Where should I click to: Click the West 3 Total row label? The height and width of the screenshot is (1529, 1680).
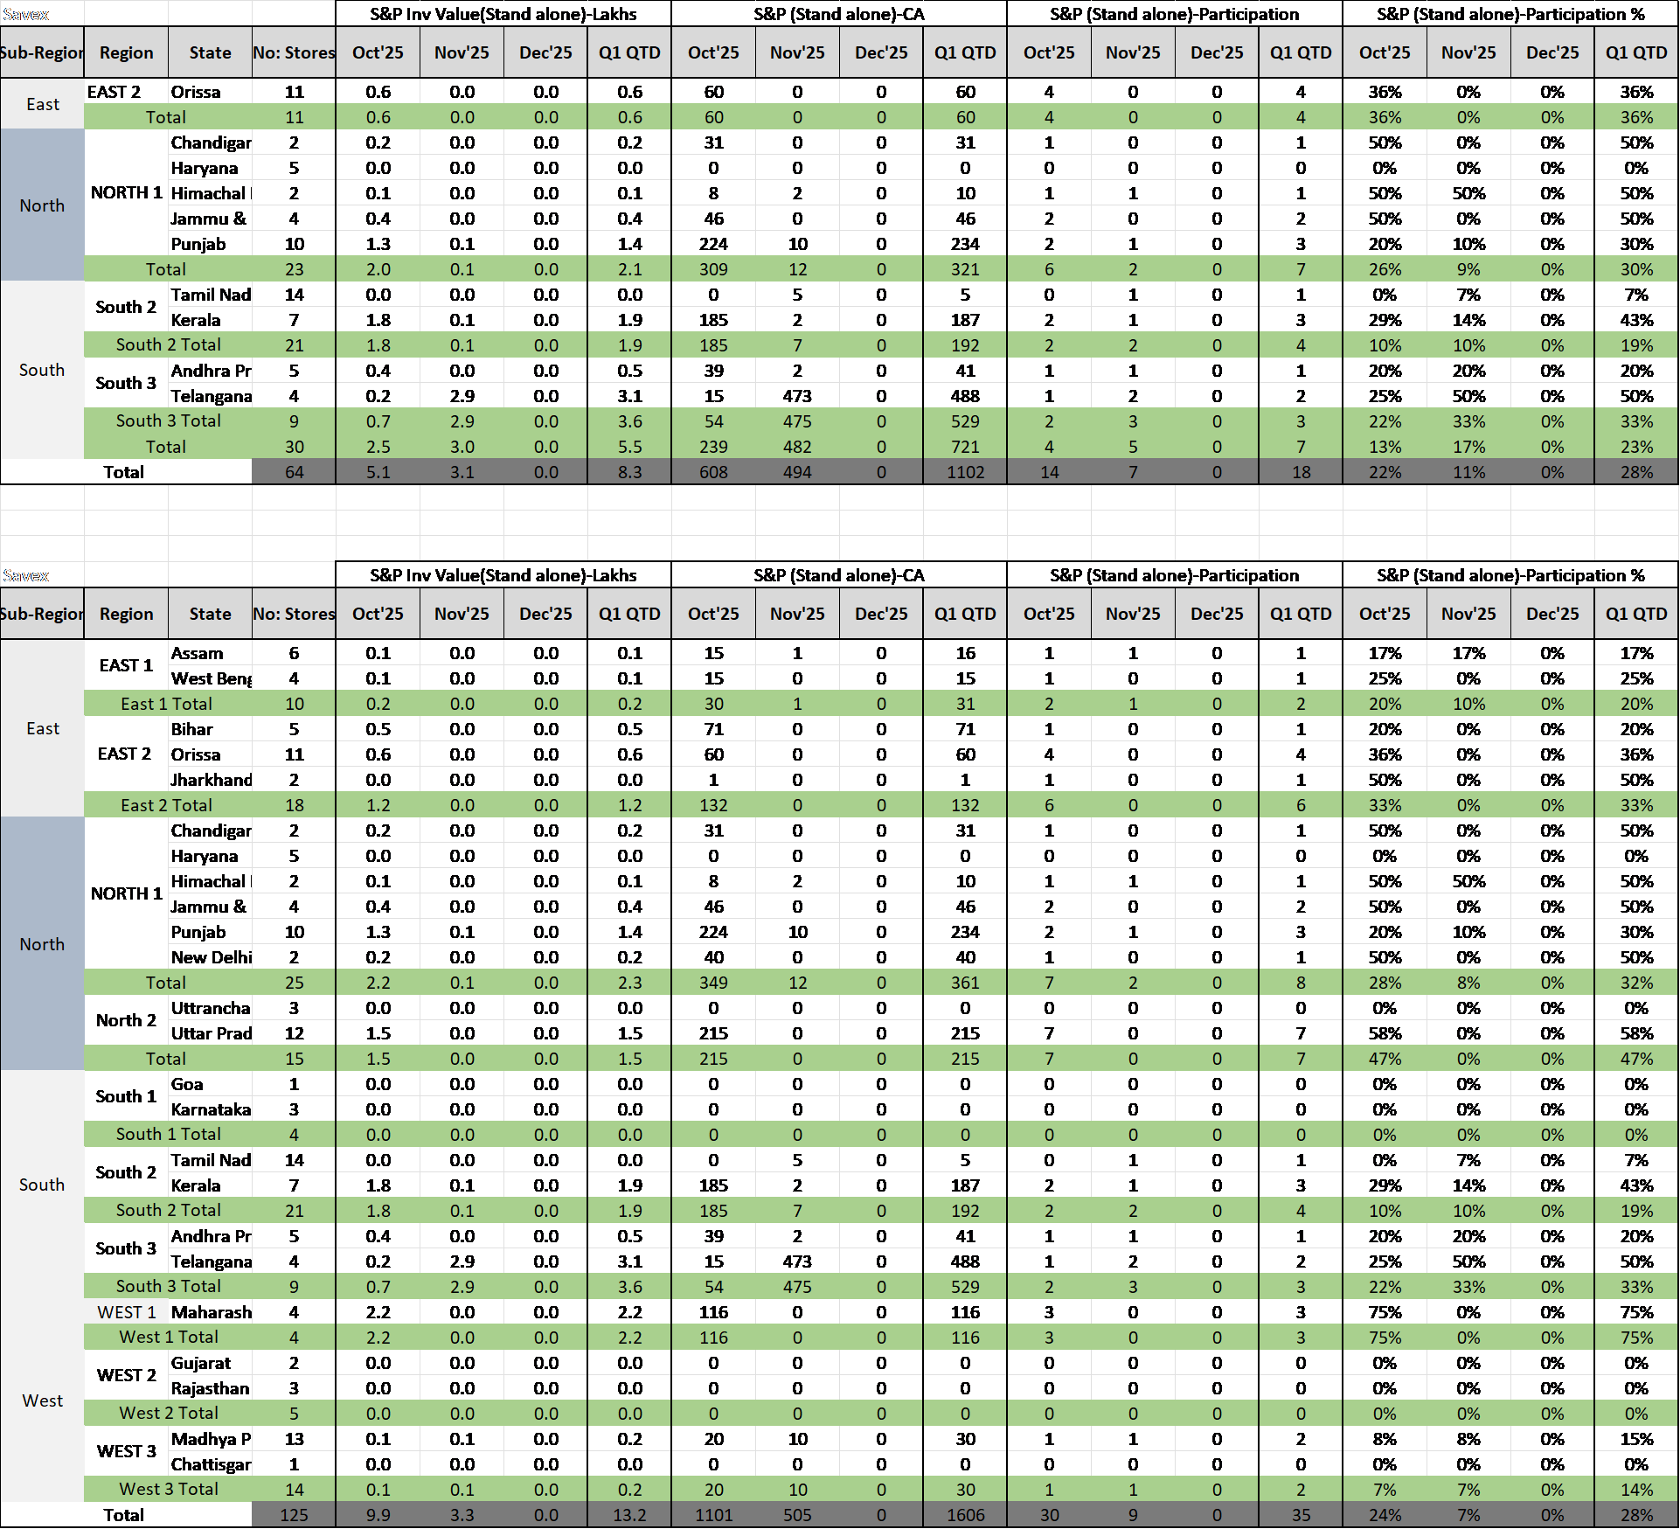point(168,1489)
